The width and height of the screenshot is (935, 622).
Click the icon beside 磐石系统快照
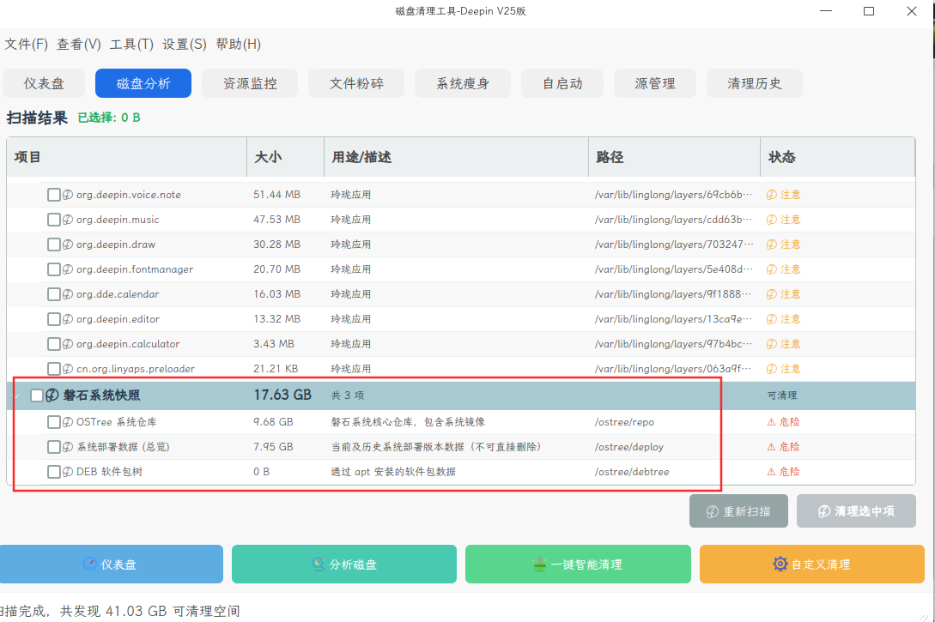52,395
